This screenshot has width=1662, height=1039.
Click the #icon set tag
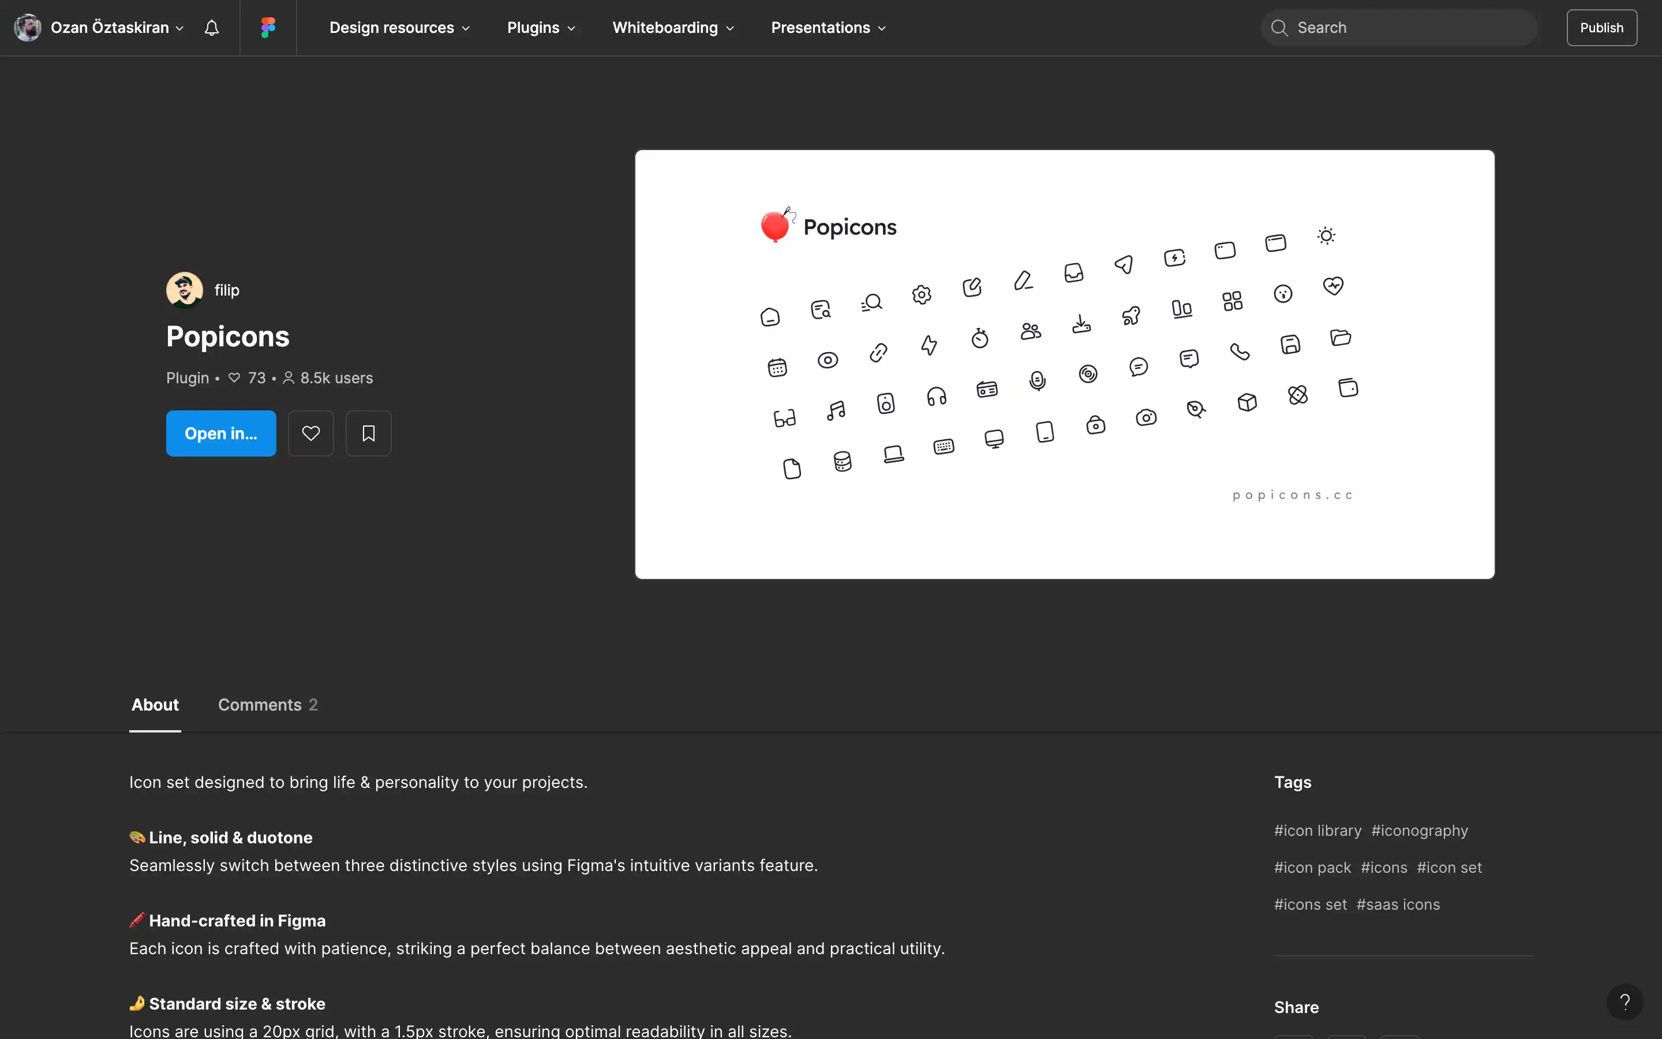pyautogui.click(x=1449, y=867)
